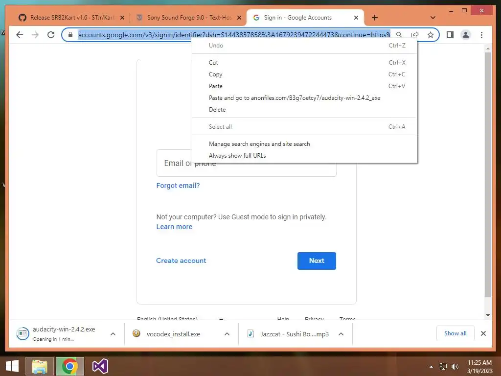The width and height of the screenshot is (501, 376).
Task: Choose Delete from the context menu
Action: (304, 110)
